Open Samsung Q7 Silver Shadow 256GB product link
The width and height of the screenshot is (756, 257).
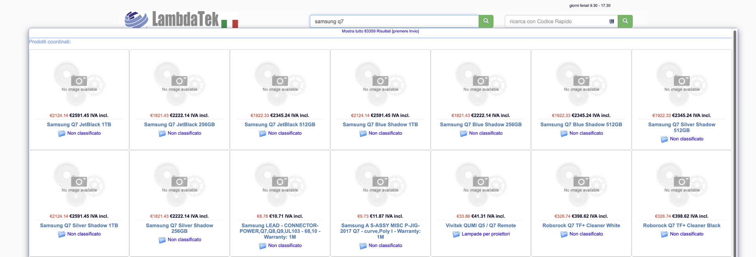click(180, 228)
